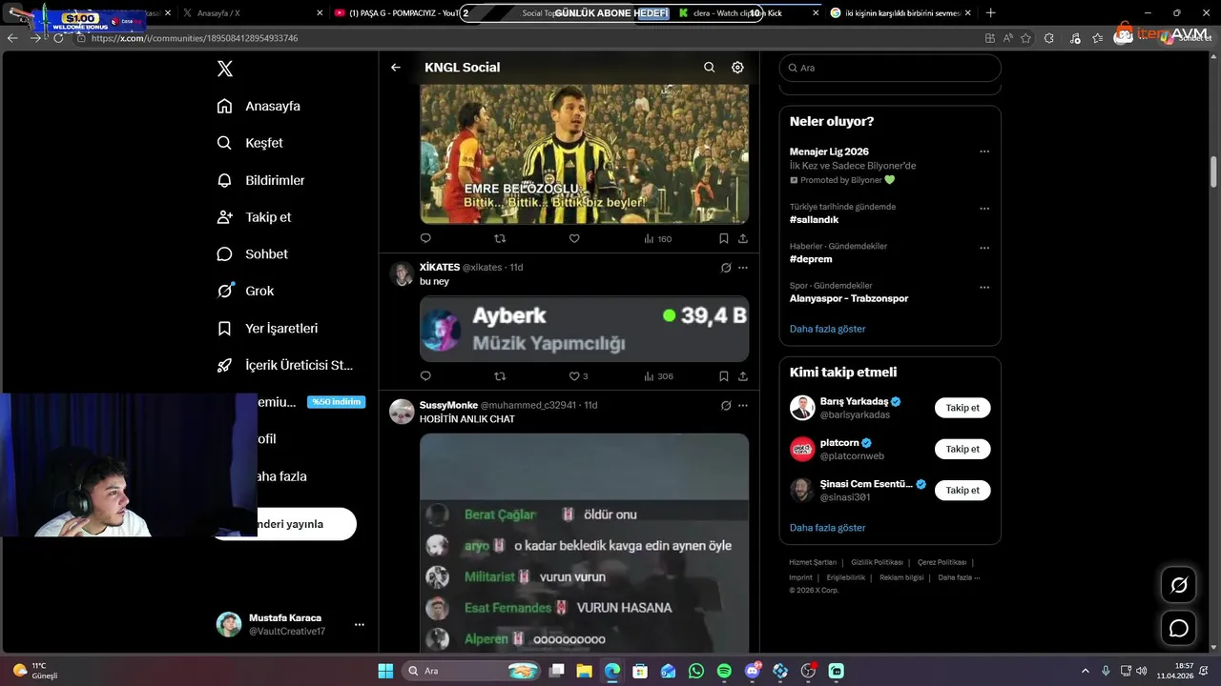Viewport: 1221px width, 686px height.
Task: Open Yer İşaretleri in sidebar
Action: coord(267,329)
